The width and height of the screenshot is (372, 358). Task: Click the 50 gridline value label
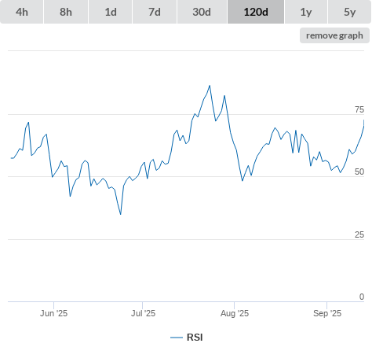(359, 172)
